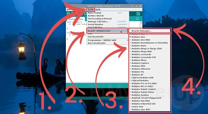Maximize the Arduino window
The height and width of the screenshot is (114, 208).
(136, 6)
